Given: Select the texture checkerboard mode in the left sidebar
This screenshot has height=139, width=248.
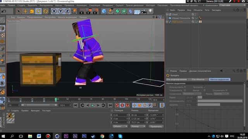Looking at the screenshot, I should (x=2, y=35).
